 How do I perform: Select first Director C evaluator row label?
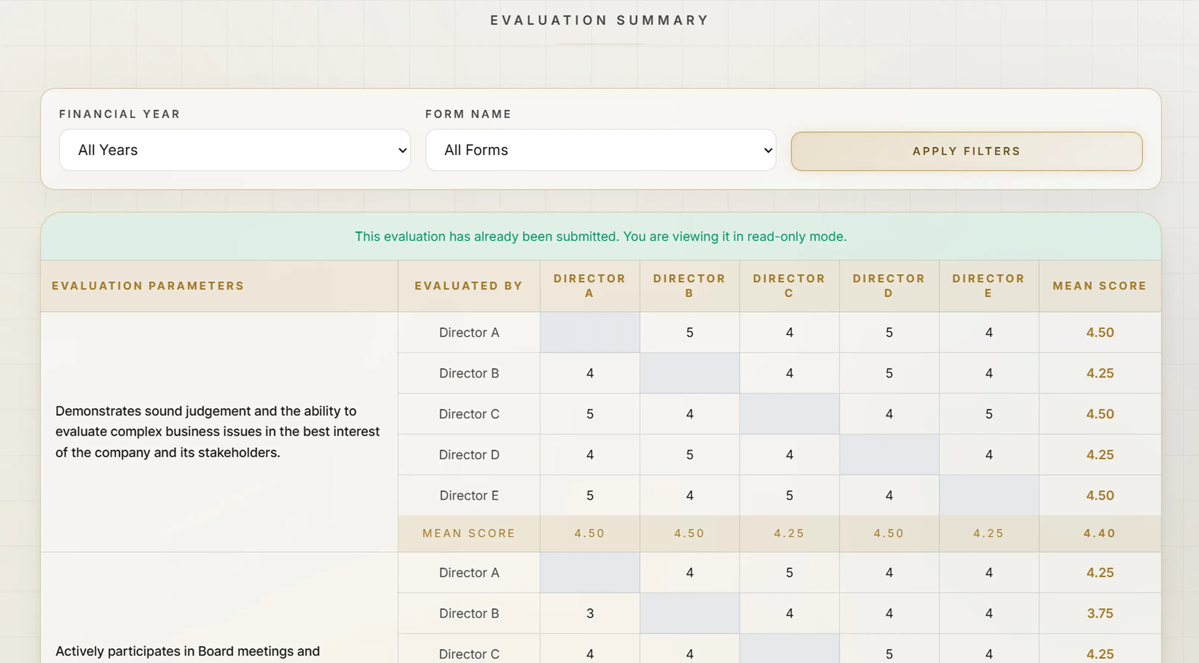point(469,414)
